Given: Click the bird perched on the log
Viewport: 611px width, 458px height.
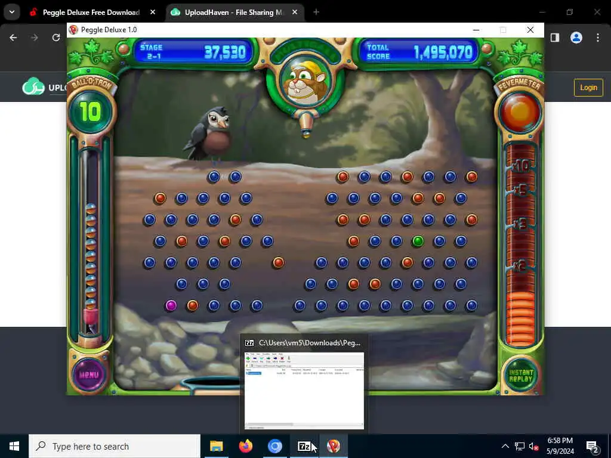Looking at the screenshot, I should point(209,134).
